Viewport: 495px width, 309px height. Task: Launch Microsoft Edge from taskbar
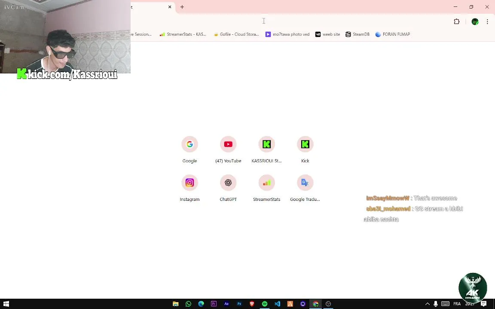[x=201, y=304]
